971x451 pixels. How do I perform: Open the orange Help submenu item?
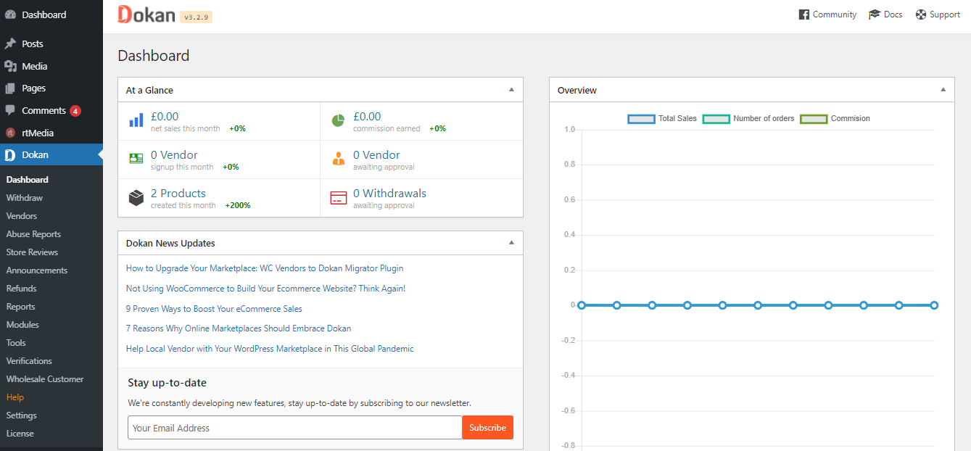tap(15, 397)
